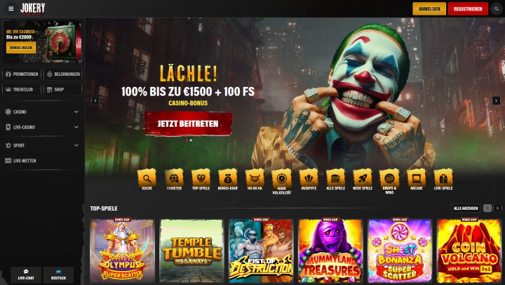Open the Temple Tumble game thumbnail
This screenshot has width=505, height=285.
[x=191, y=251]
